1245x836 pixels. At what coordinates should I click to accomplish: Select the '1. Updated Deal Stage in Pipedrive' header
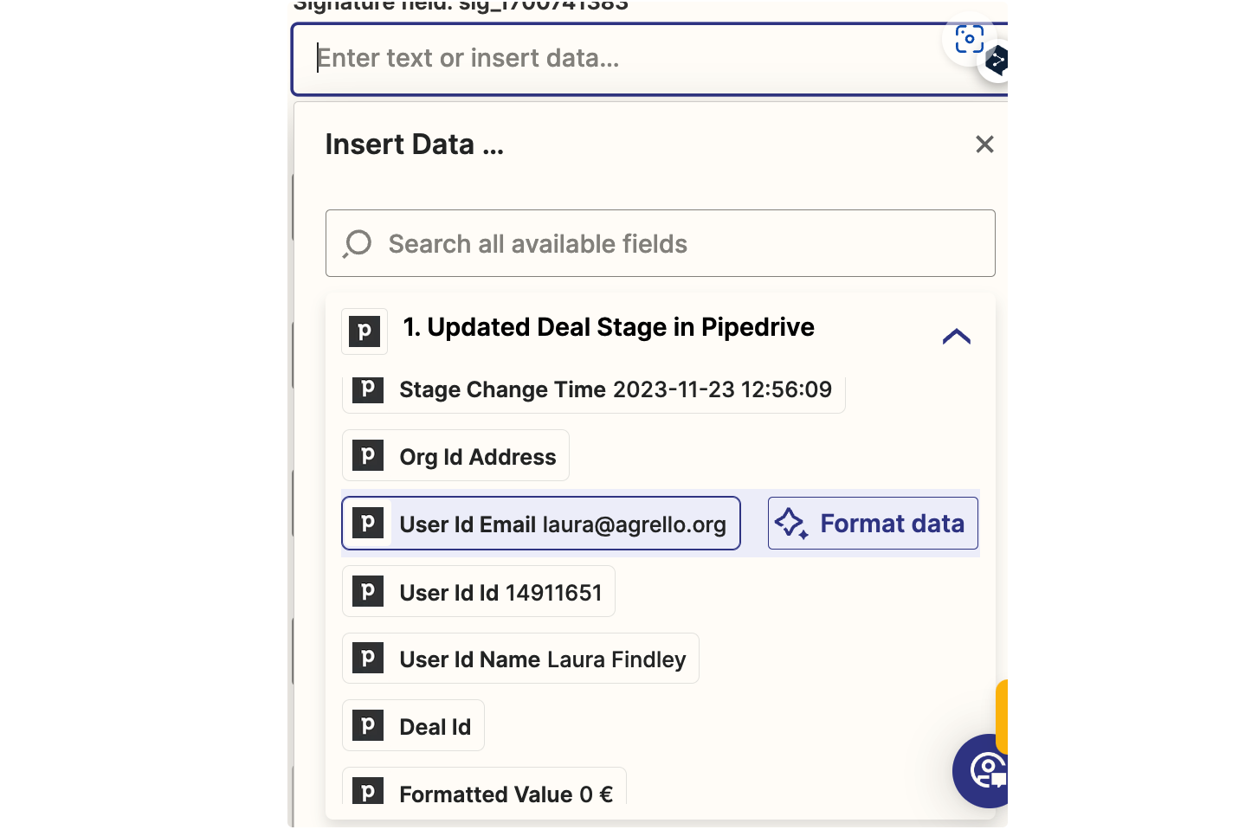point(608,328)
